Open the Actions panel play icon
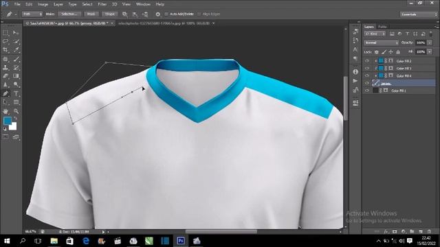The width and height of the screenshot is (440, 247). [355, 81]
